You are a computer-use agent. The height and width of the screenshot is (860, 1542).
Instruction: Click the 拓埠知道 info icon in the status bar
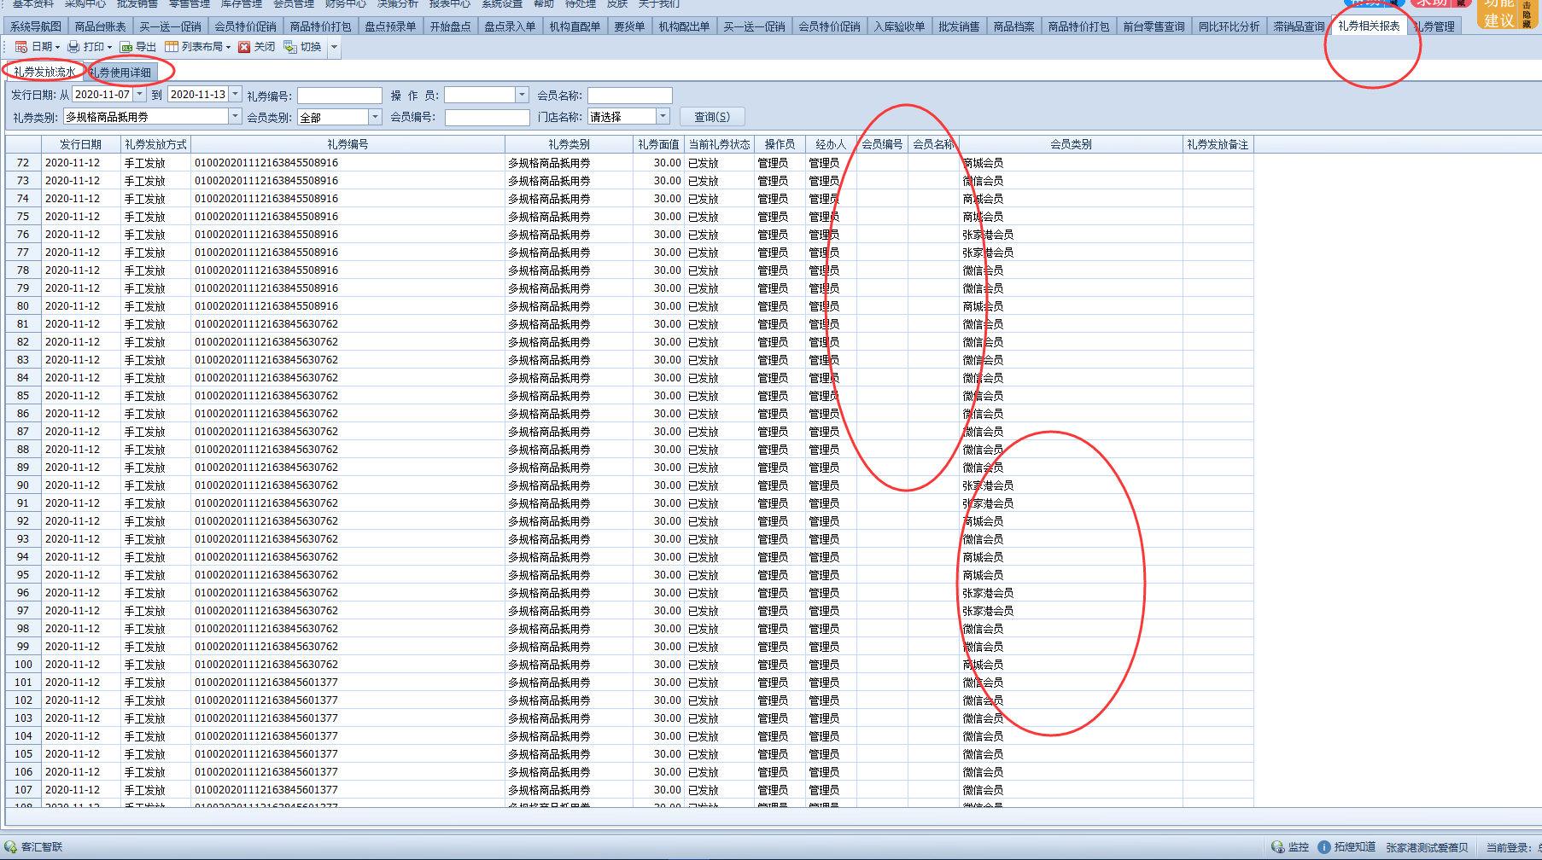point(1324,847)
